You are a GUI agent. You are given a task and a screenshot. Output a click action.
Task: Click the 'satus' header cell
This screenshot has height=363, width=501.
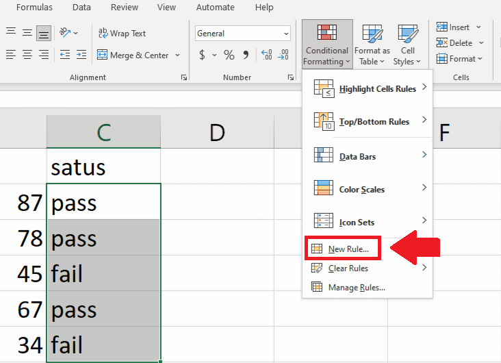pyautogui.click(x=103, y=166)
